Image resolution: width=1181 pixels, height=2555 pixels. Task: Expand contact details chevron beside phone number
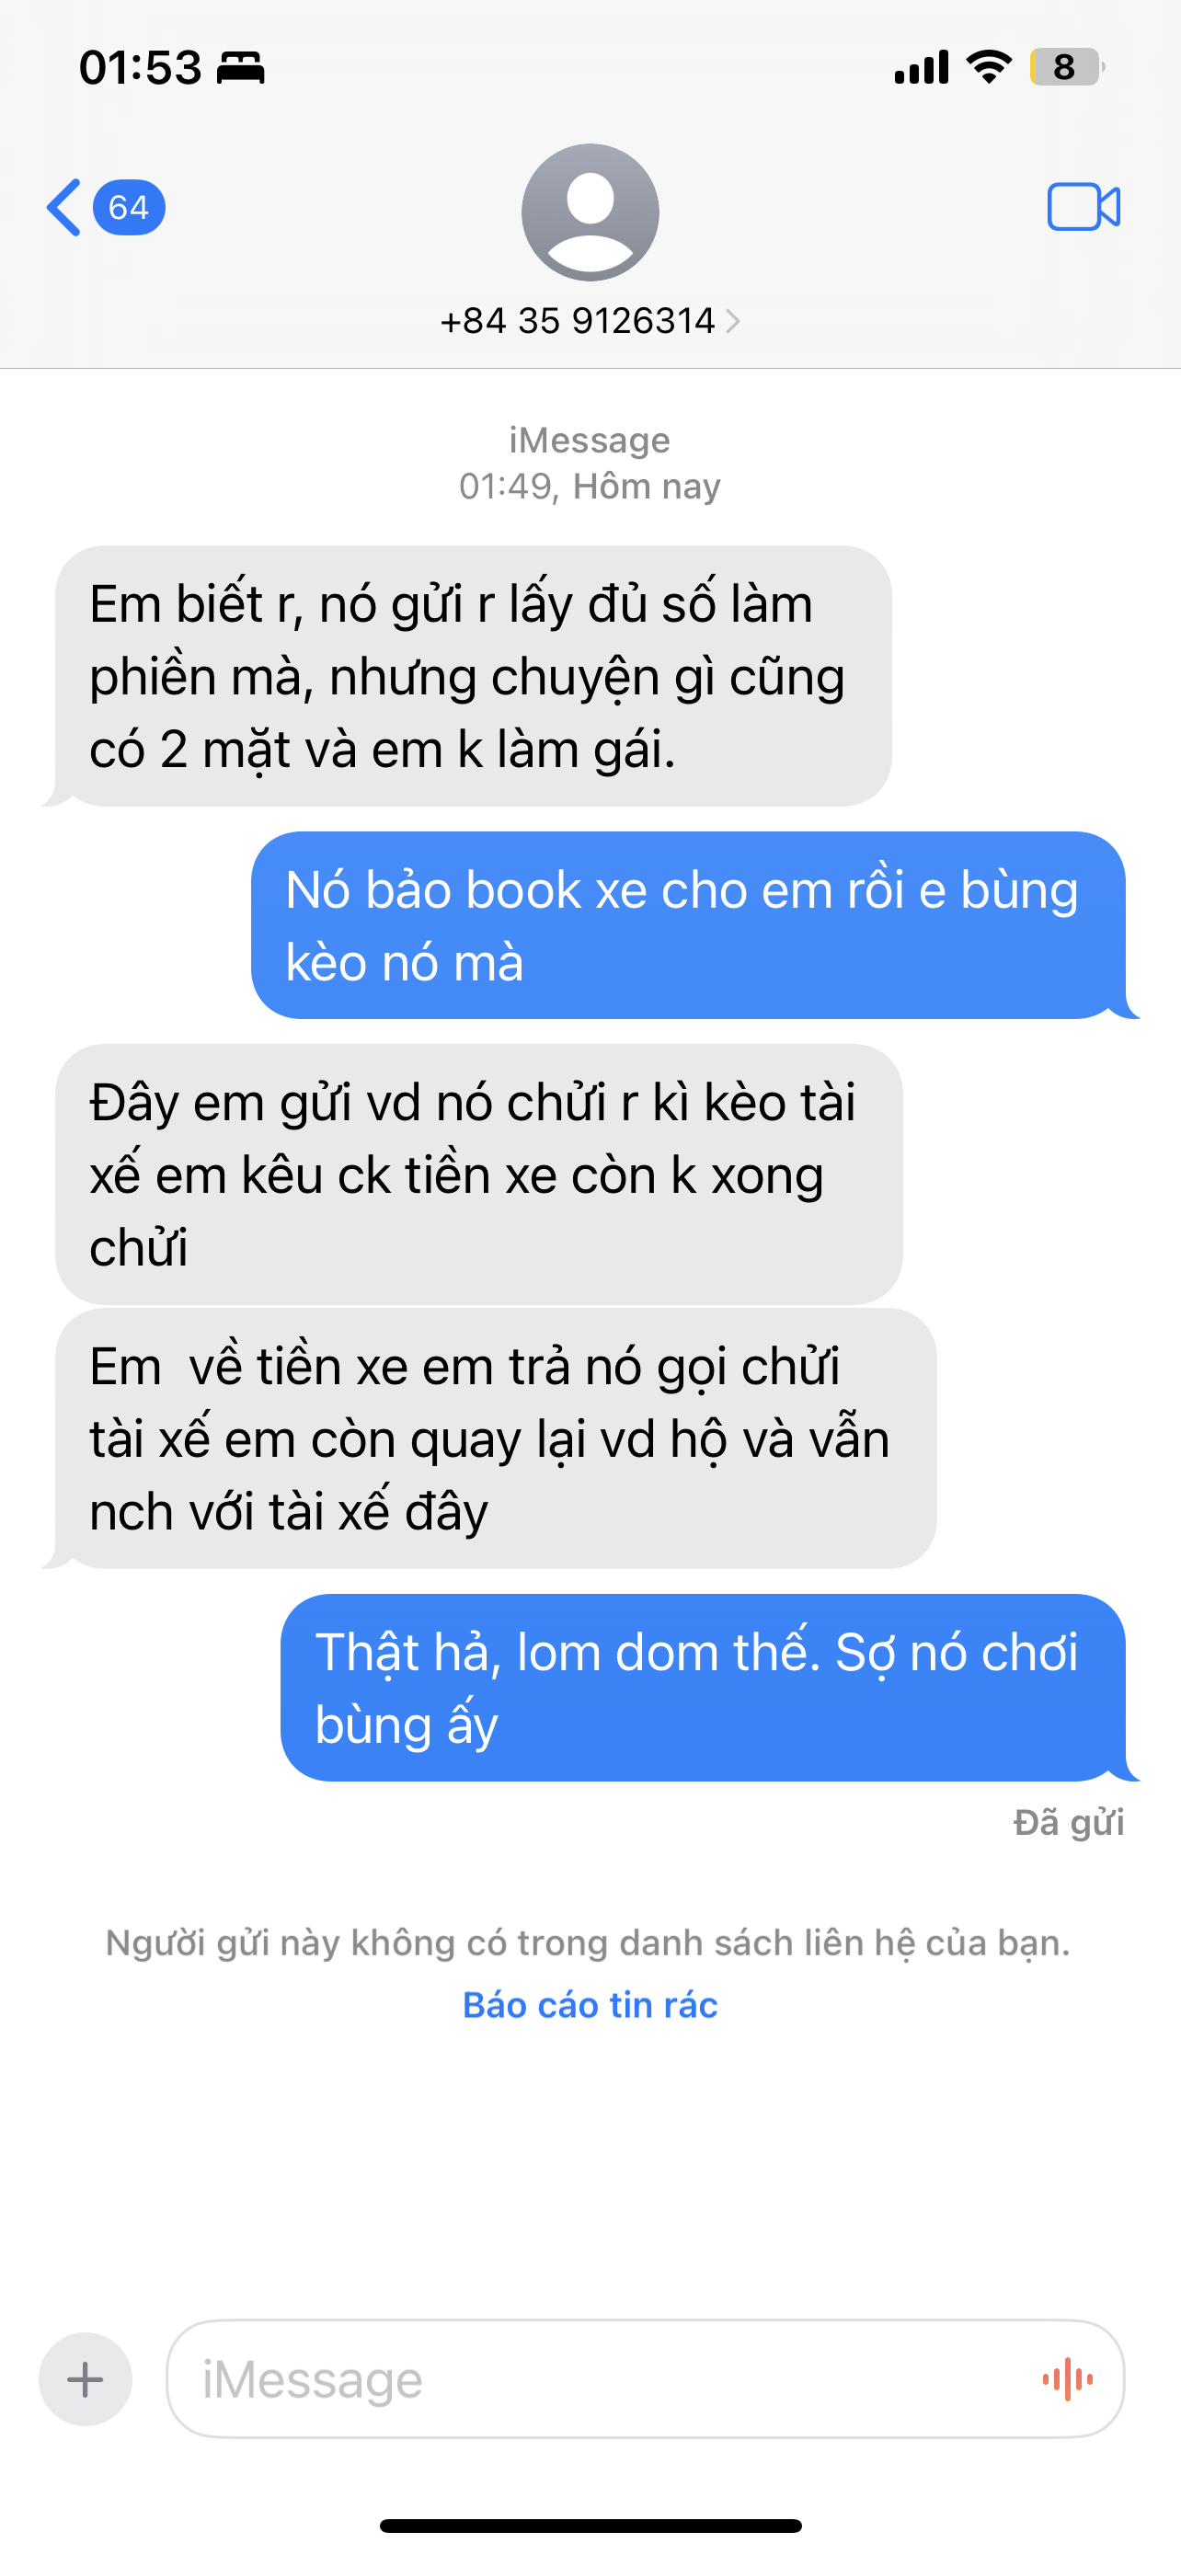coord(733,321)
